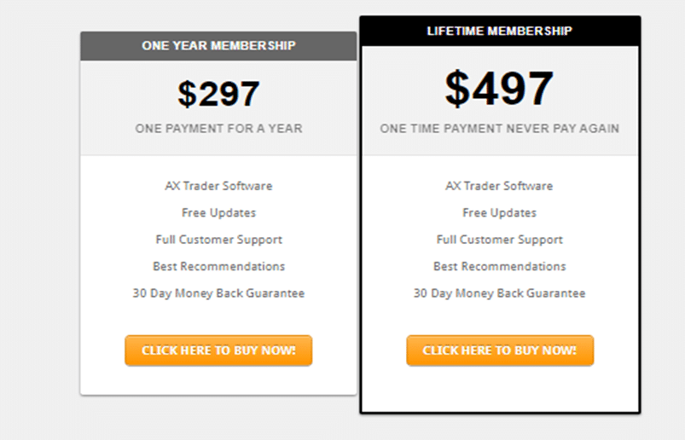The image size is (685, 440).
Task: Click 'One Payment For A Year' text
Action: (218, 128)
